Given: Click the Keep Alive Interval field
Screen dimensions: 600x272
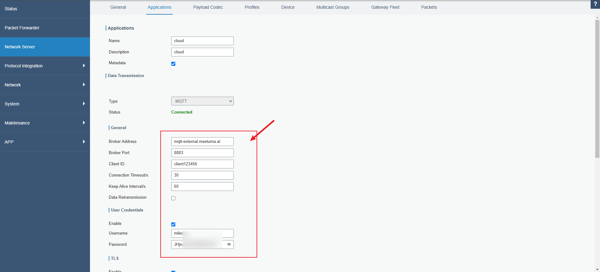Looking at the screenshot, I should coord(202,187).
